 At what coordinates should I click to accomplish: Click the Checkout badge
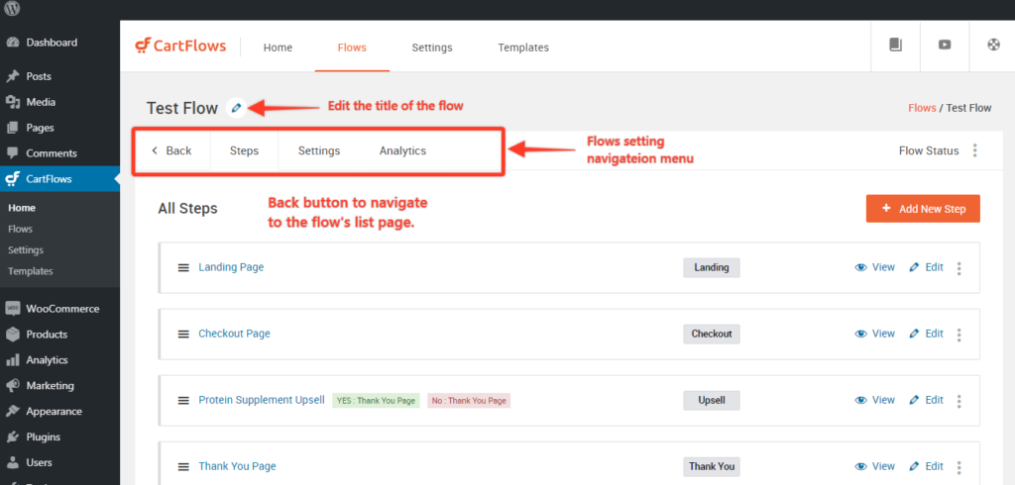[x=712, y=334]
